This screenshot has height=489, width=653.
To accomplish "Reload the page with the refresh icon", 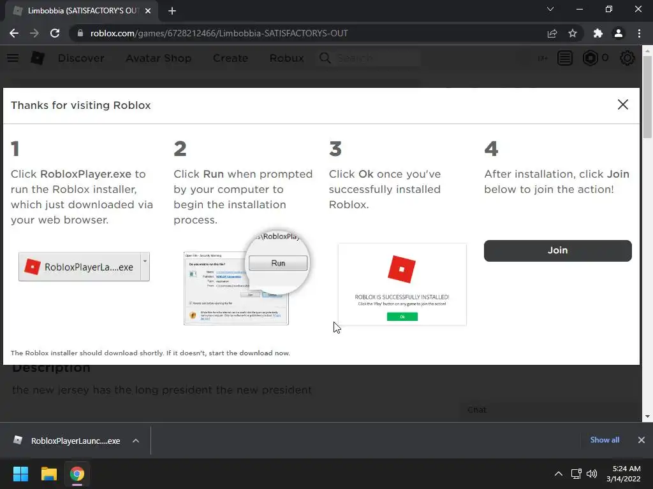I will [55, 33].
